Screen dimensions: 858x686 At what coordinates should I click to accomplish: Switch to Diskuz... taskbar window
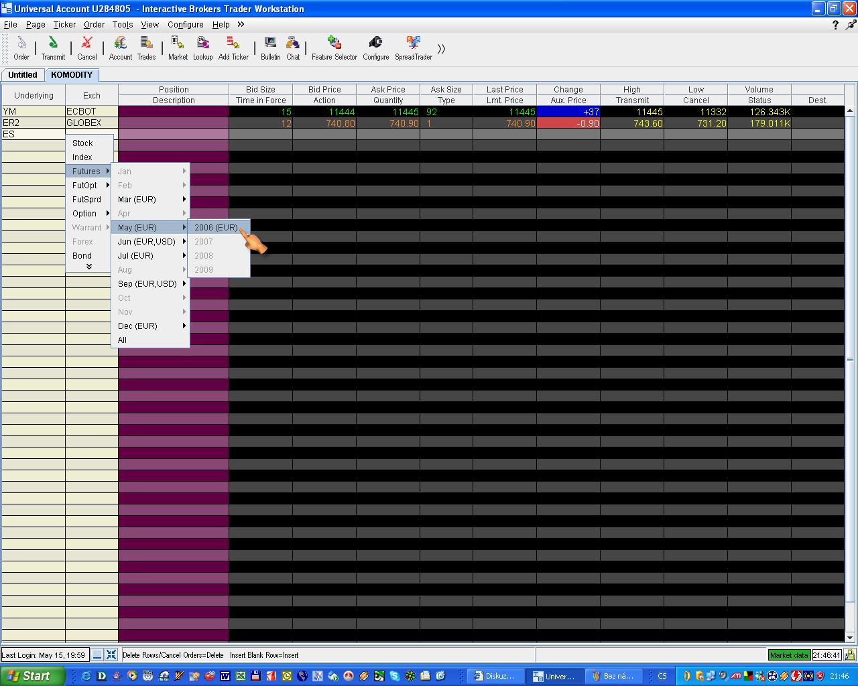495,676
